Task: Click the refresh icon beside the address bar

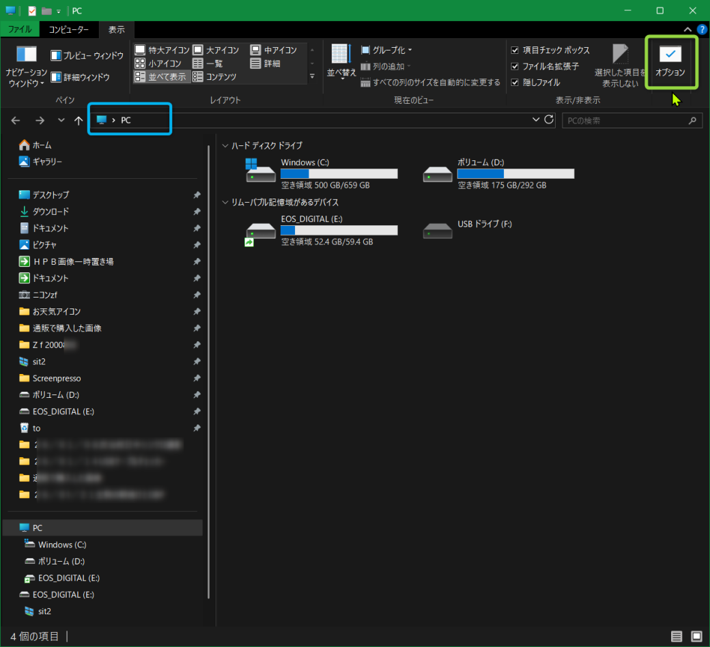Action: point(549,120)
